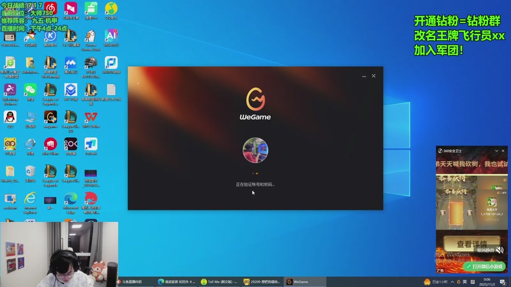Open the Tencent Meeting desktop icon

71,63
